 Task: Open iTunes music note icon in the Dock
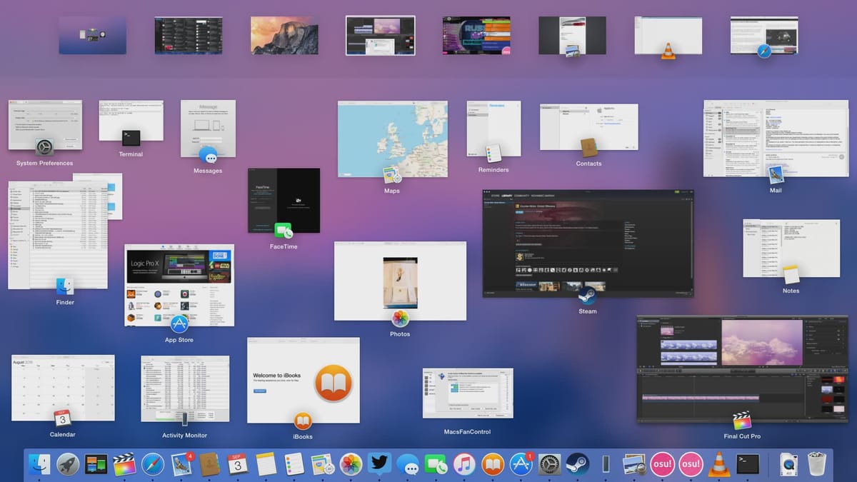pyautogui.click(x=464, y=464)
